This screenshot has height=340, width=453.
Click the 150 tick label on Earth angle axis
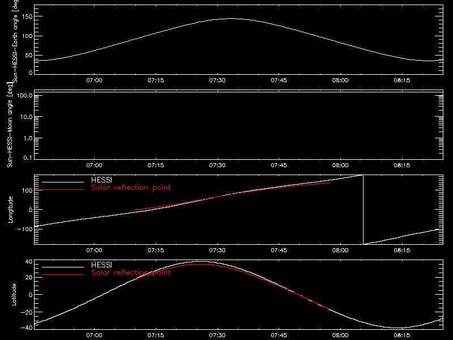coord(27,17)
